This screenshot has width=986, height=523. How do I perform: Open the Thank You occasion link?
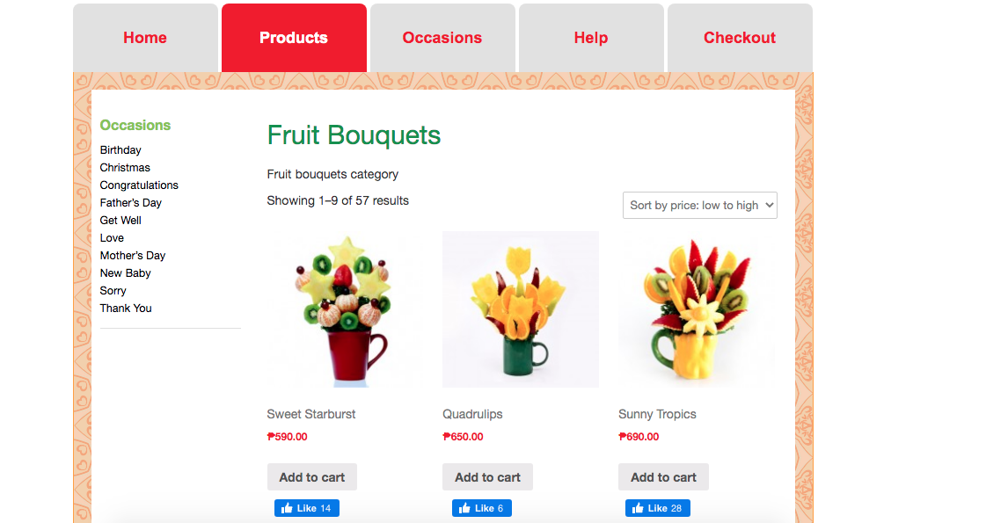[126, 309]
